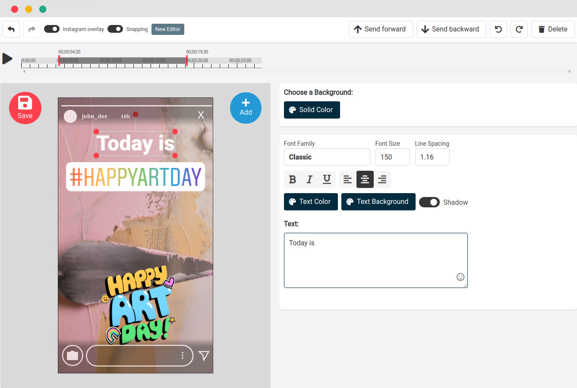Open the Solid Color background picker
Screen dimensions: 577x388
pyautogui.click(x=312, y=110)
